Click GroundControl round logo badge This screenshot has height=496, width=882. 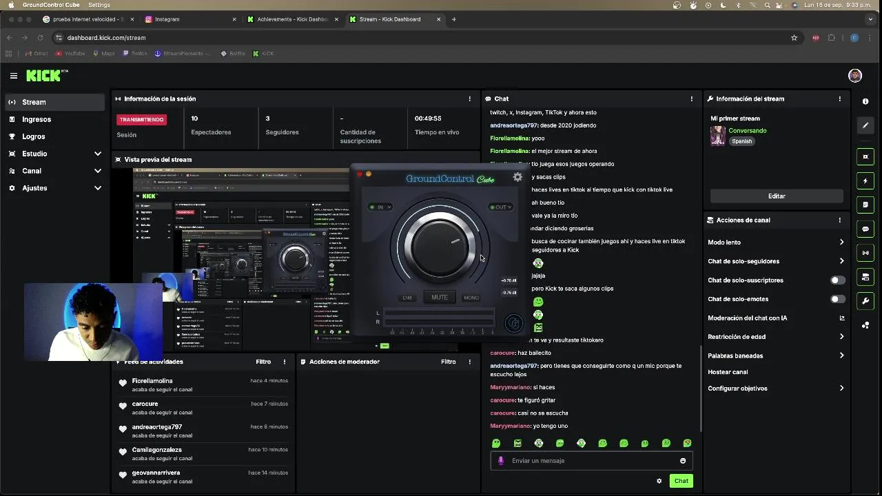tap(514, 323)
